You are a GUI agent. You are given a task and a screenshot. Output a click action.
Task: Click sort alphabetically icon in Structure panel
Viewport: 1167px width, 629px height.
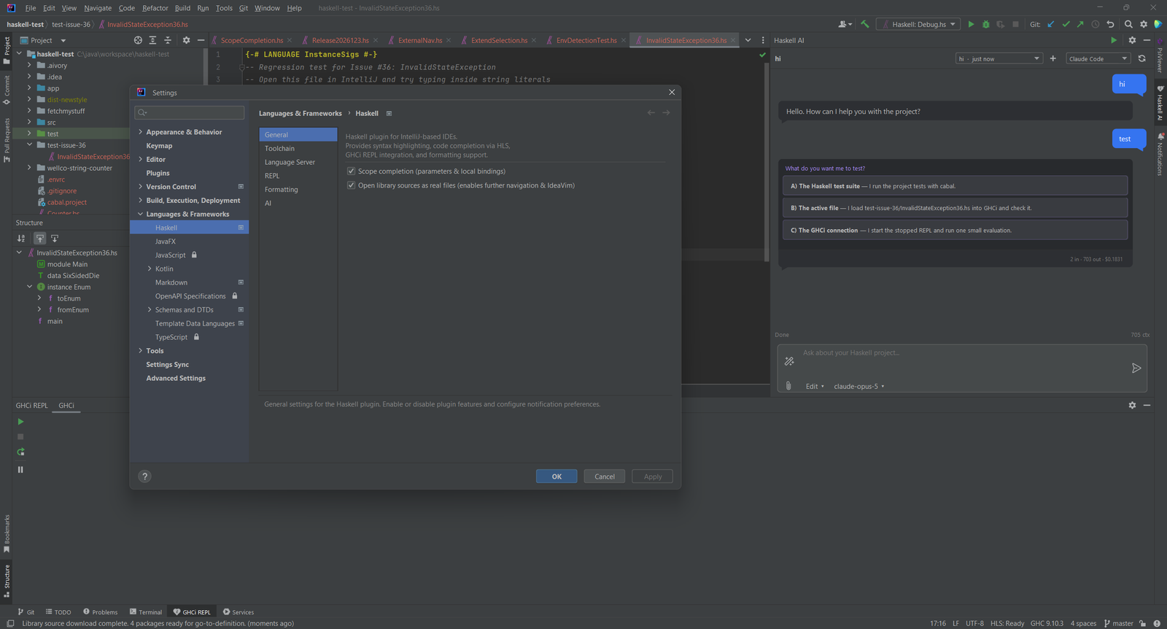pyautogui.click(x=21, y=238)
